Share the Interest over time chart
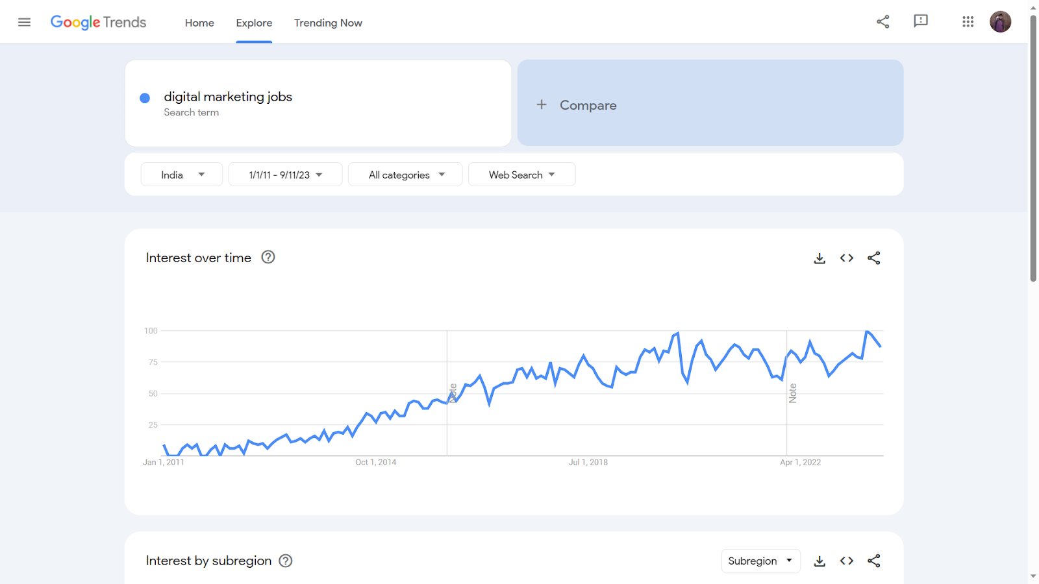 pyautogui.click(x=874, y=258)
